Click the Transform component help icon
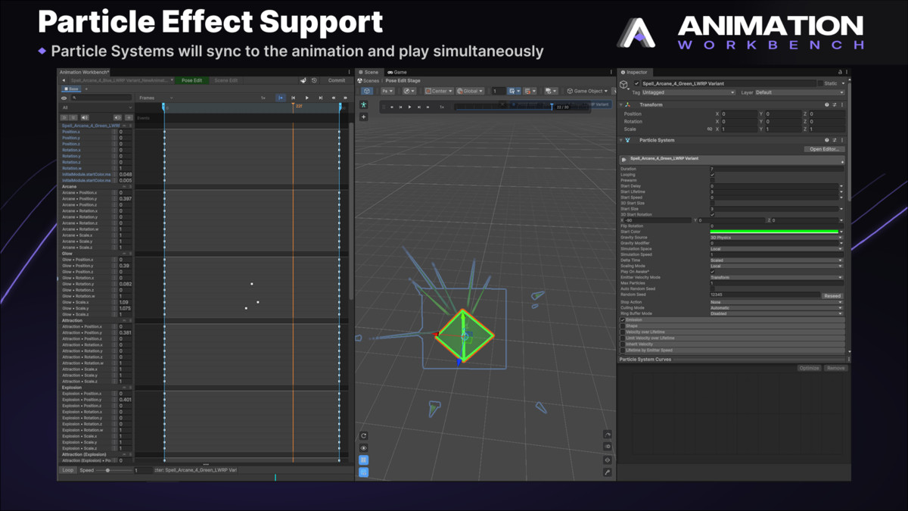 click(827, 104)
